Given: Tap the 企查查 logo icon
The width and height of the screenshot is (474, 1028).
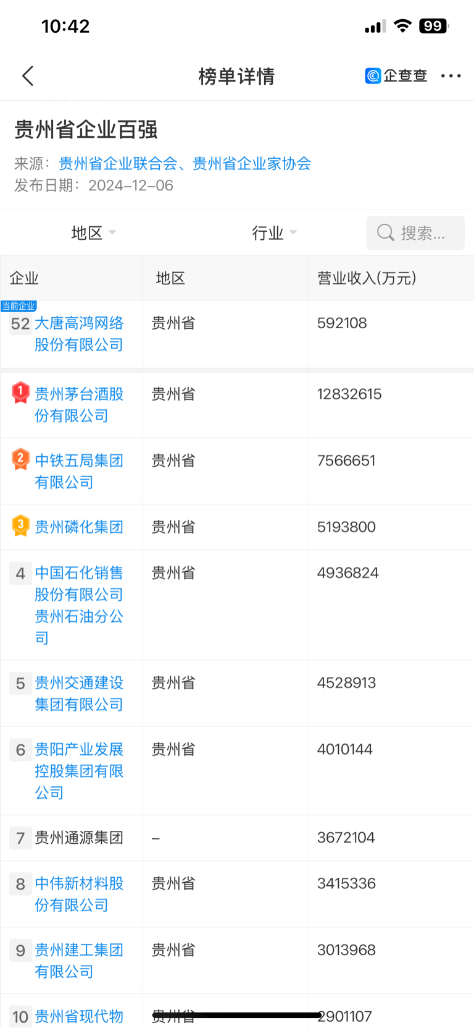Looking at the screenshot, I should coord(373,76).
